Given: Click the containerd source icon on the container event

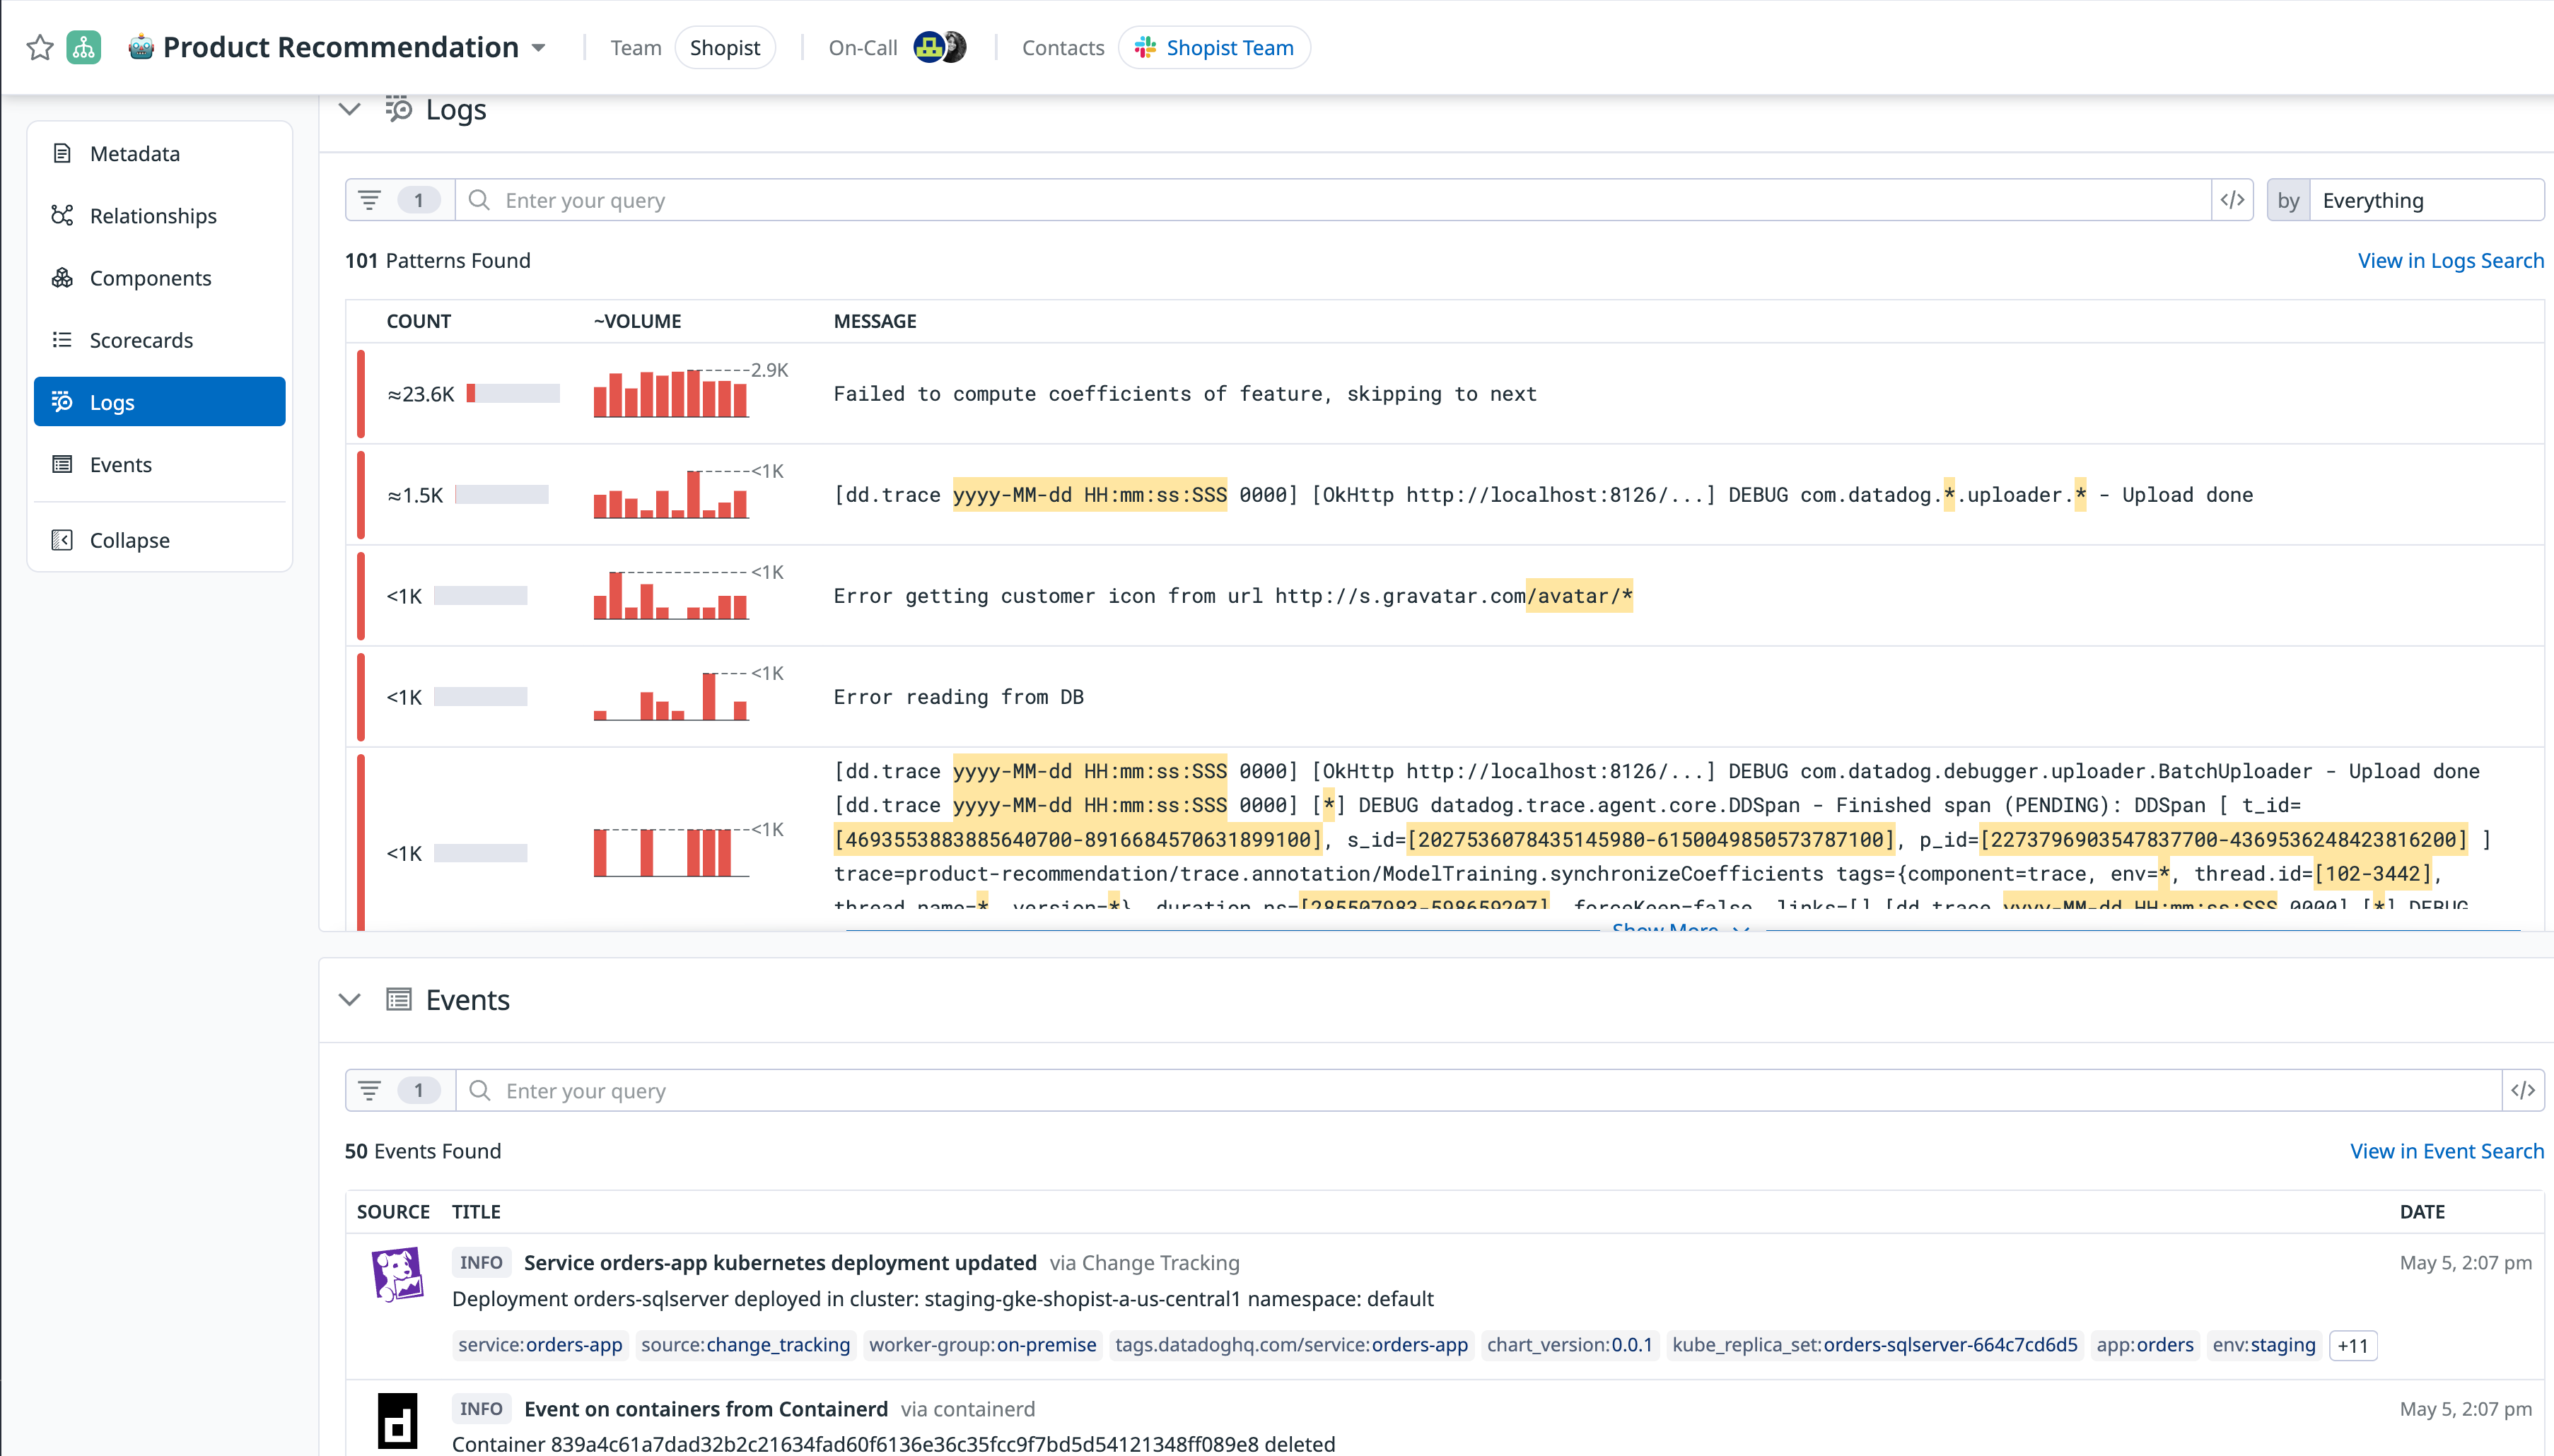Looking at the screenshot, I should click(397, 1419).
